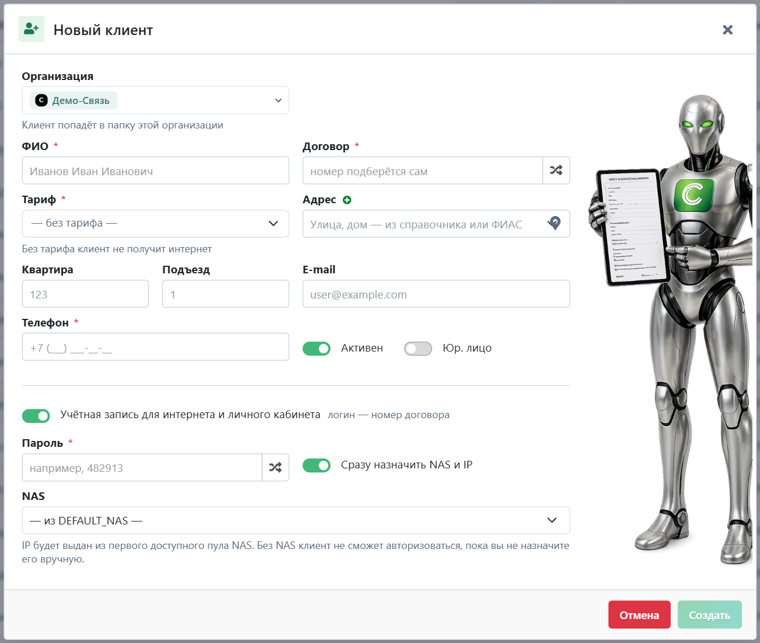Viewport: 760px width, 643px height.
Task: Toggle the internet account switch
Action: (36, 416)
